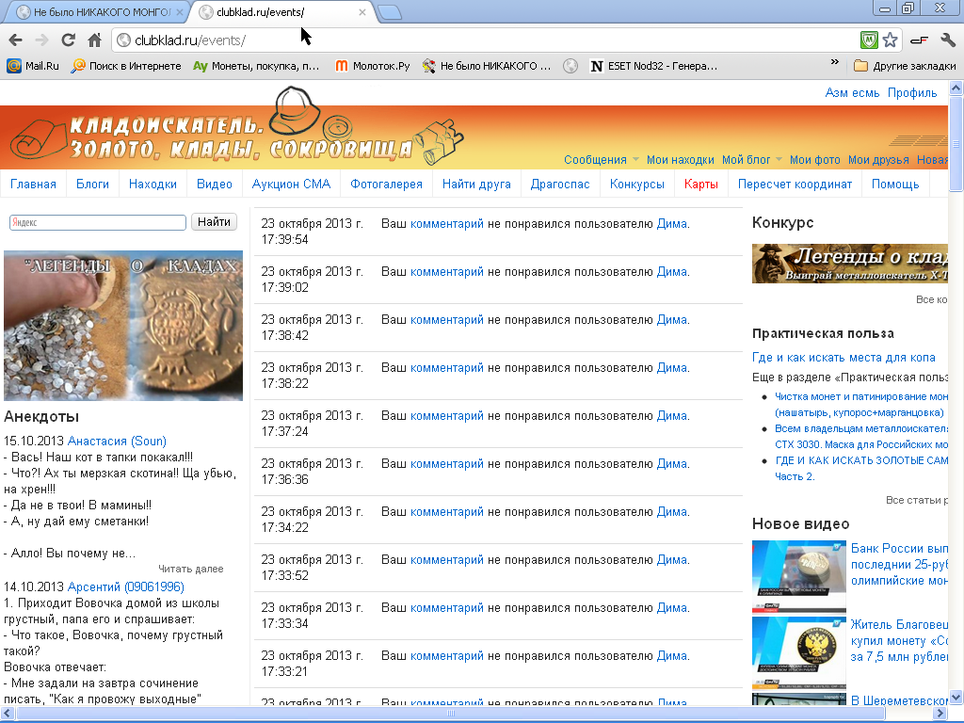Screen dimensions: 964x723
Task: Open the Находки menu item
Action: pyautogui.click(x=153, y=184)
